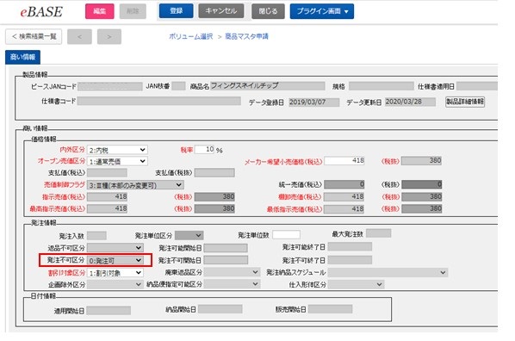Click the 税率 input field
Image resolution: width=515 pixels, height=341 pixels.
click(x=205, y=150)
